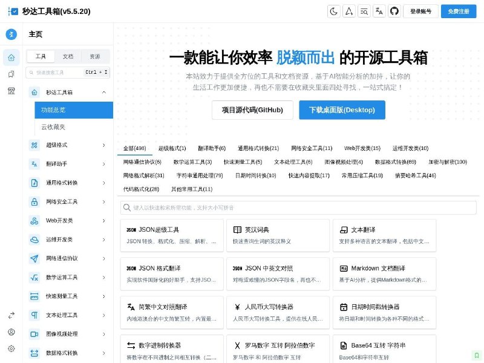Switch to the 工具 tab

click(x=41, y=56)
